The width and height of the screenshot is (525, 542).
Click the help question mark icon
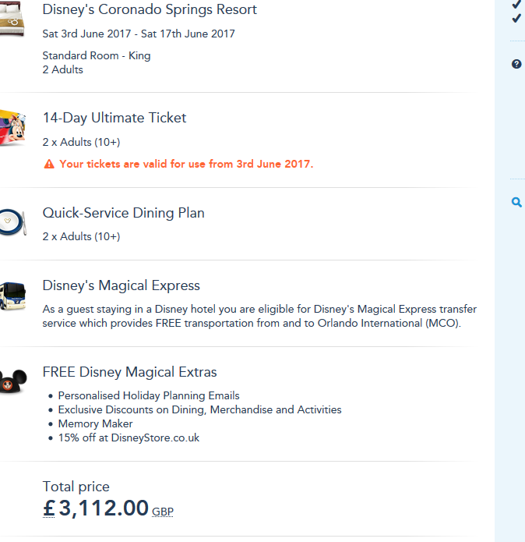516,64
